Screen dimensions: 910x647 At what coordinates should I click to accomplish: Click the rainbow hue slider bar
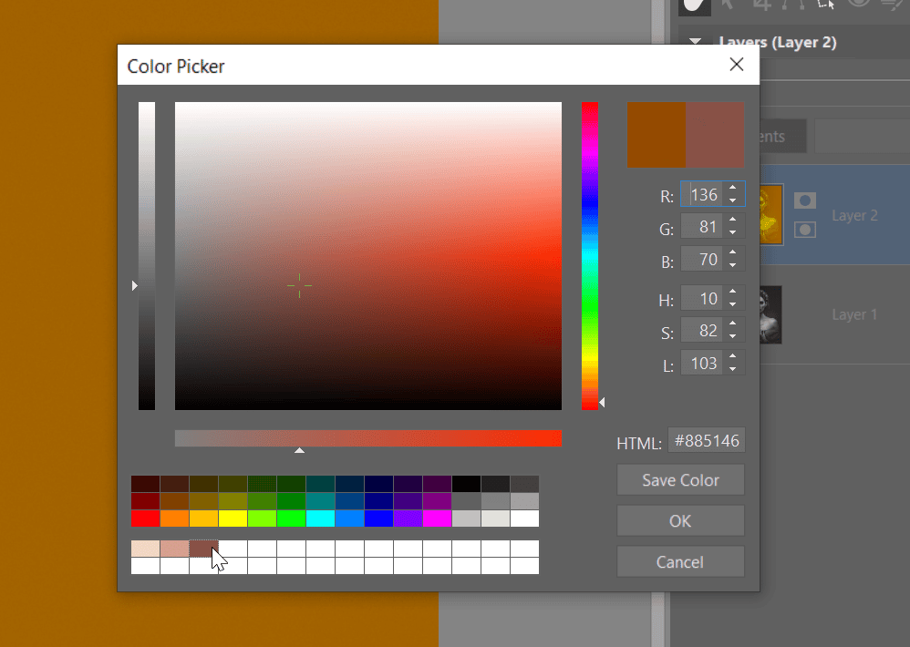tap(590, 255)
